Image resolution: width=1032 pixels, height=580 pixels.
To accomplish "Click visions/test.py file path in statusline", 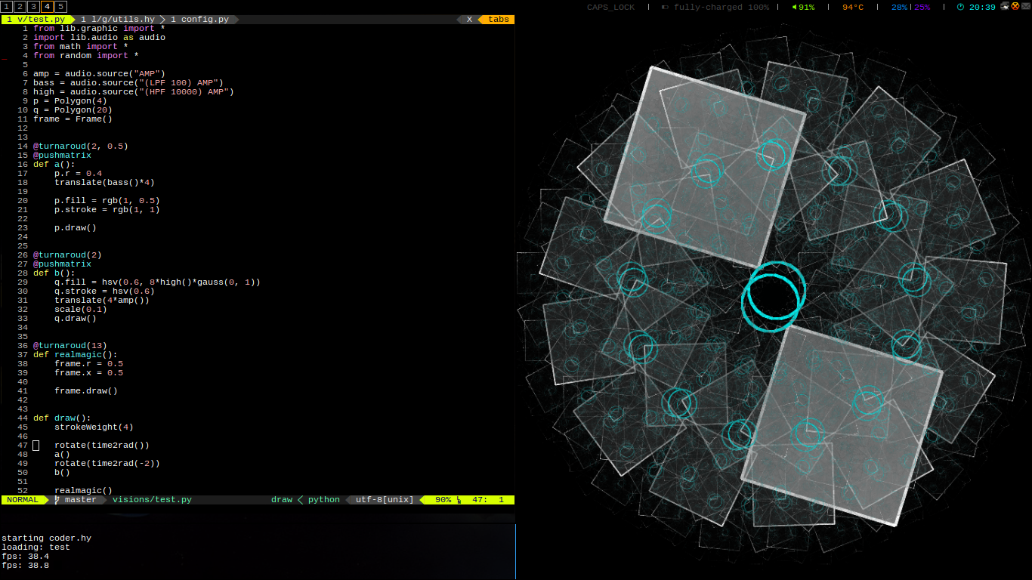I will [152, 499].
